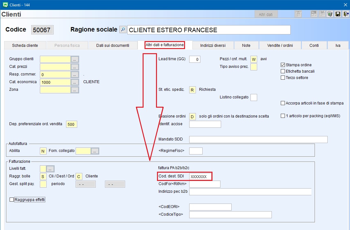Click Cli / Dest / Ord field C
Viewport: 350px width, 230px height.
click(x=79, y=176)
